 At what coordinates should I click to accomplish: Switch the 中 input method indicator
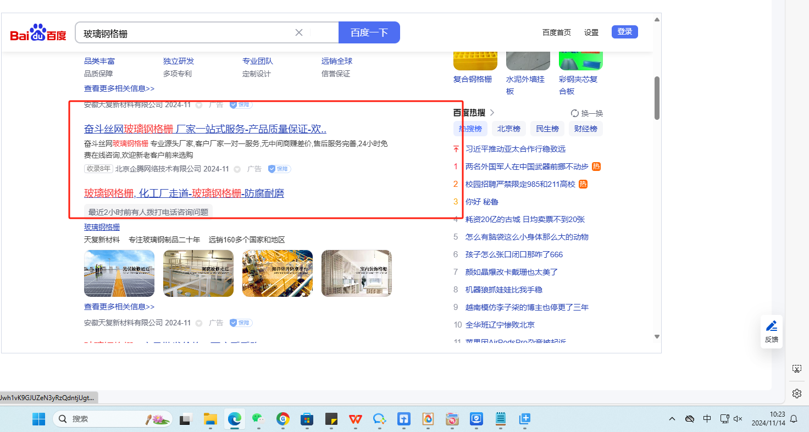pos(707,419)
